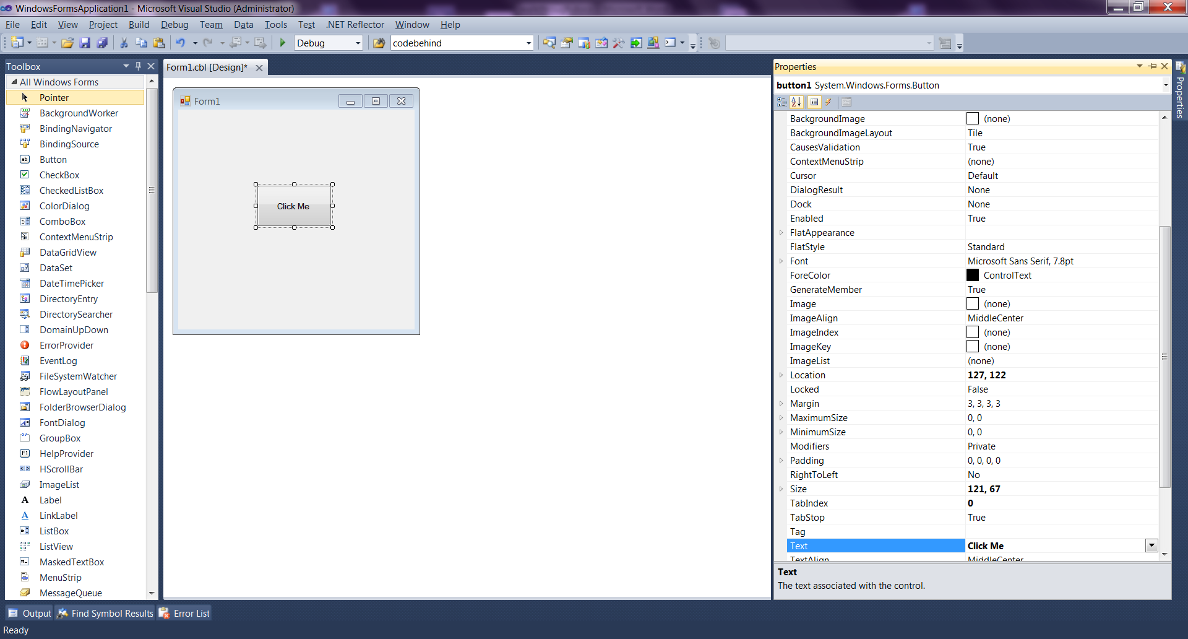Open the Text property value dropdown
Viewport: 1188px width, 639px height.
click(x=1151, y=546)
